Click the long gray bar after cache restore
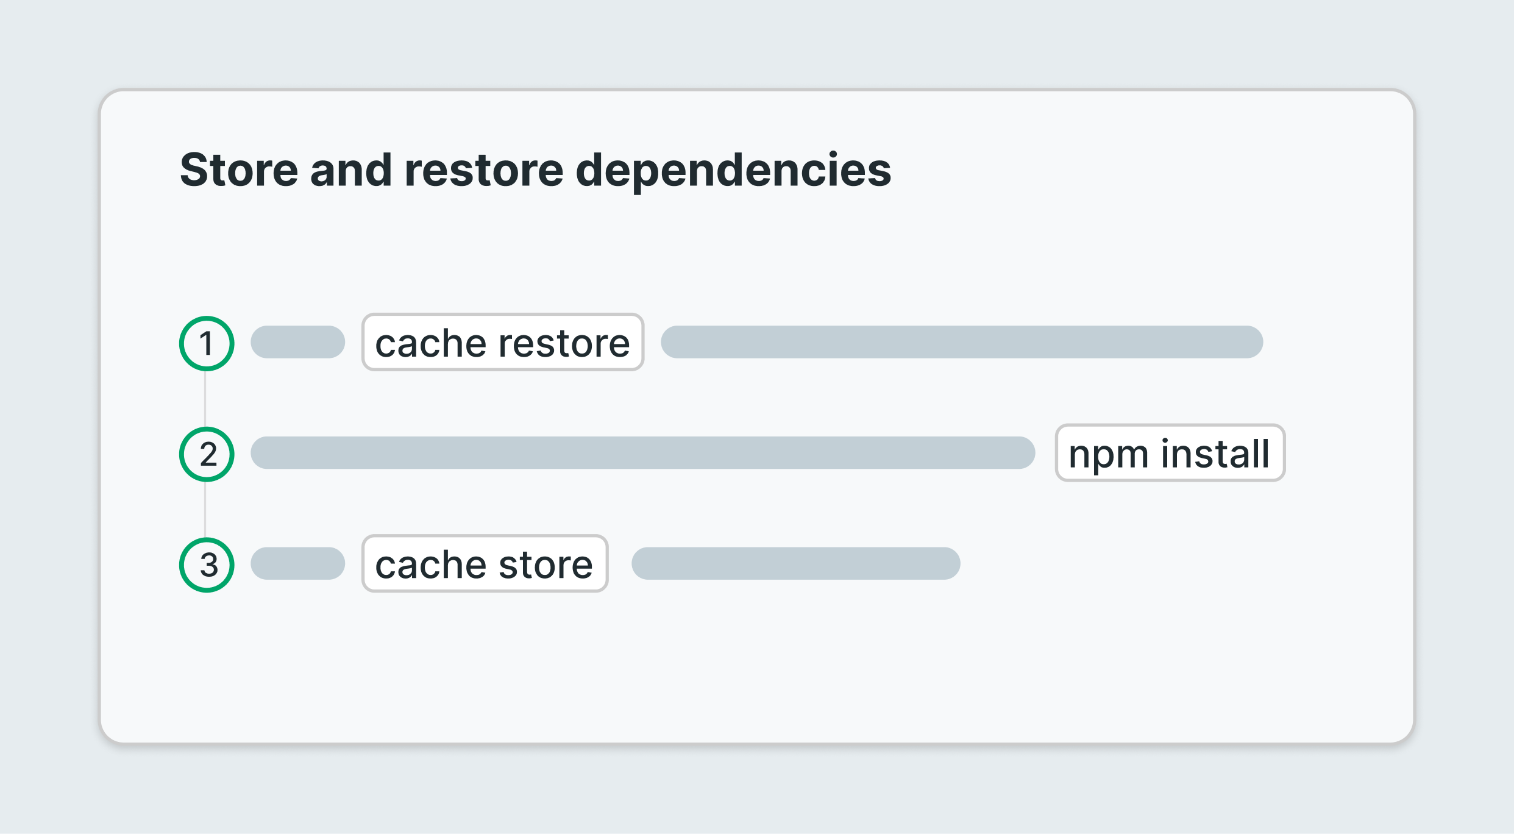Viewport: 1514px width, 834px height. pyautogui.click(x=962, y=342)
